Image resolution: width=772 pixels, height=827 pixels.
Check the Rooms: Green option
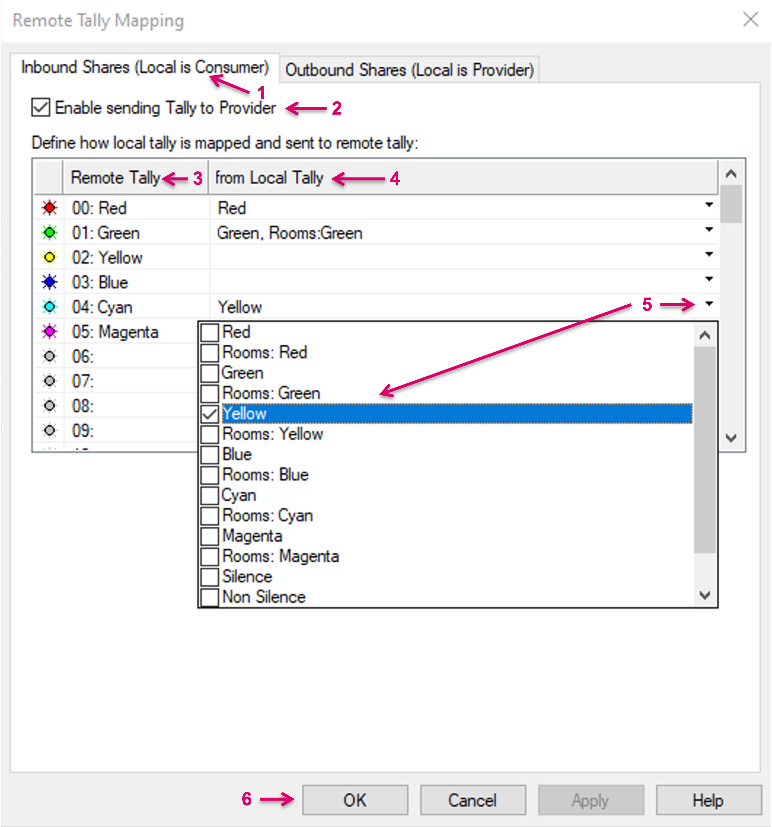[210, 393]
